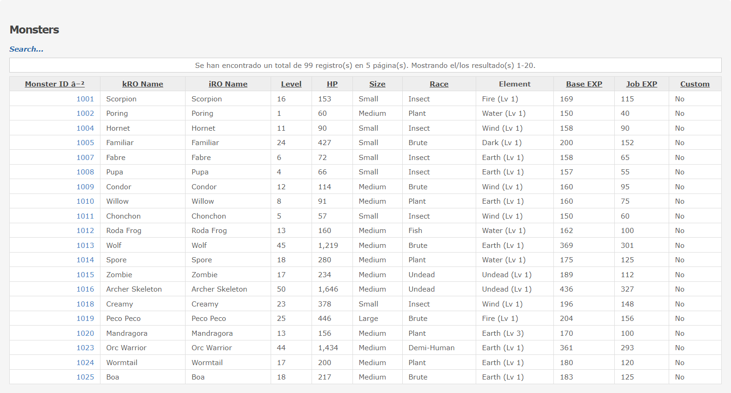Sort by Size column header
The height and width of the screenshot is (393, 731).
coord(377,84)
